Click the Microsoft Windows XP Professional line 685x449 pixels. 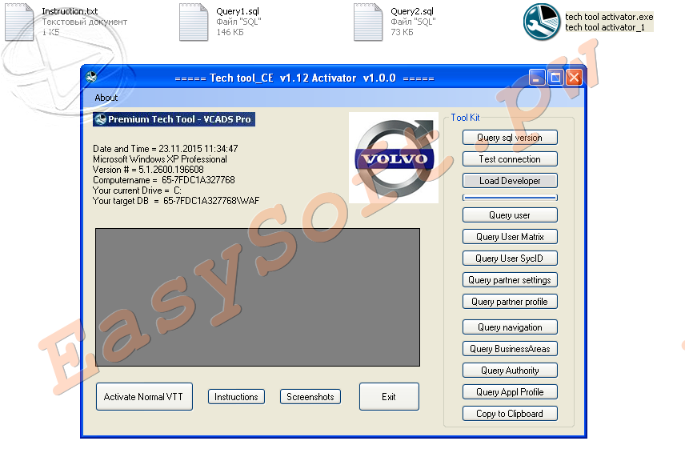click(x=160, y=159)
